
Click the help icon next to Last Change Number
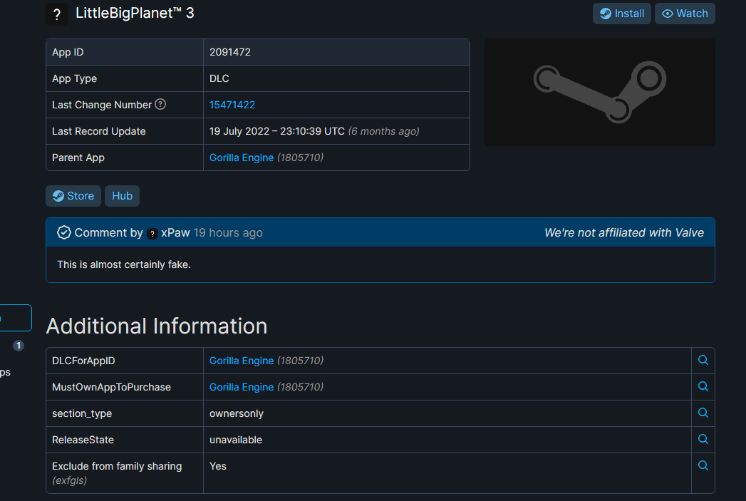click(x=161, y=104)
